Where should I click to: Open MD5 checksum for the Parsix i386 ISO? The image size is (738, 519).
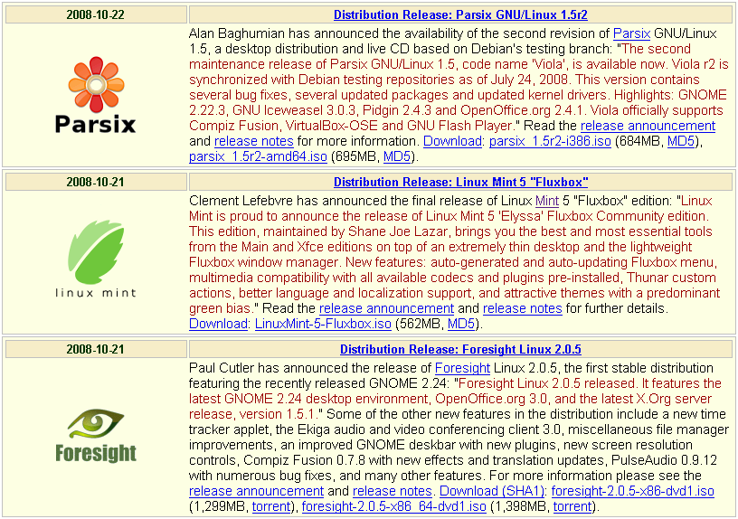pos(681,141)
